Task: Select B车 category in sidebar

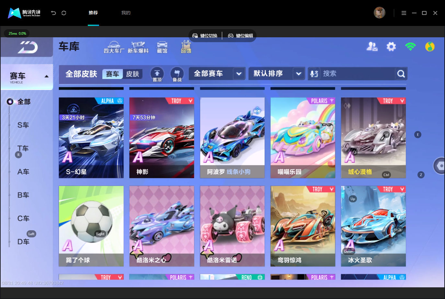Action: coord(23,195)
